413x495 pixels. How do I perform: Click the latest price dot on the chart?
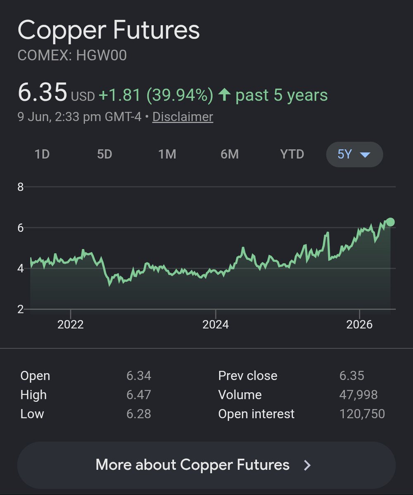(x=390, y=222)
